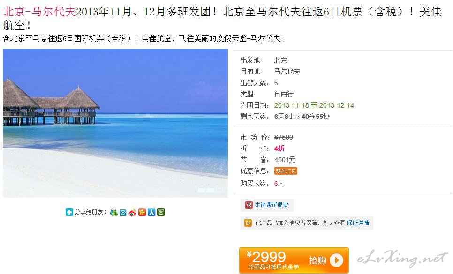Click the 现金红包 badge
Image resolution: width=453 pixels, height=274 pixels.
[286, 171]
